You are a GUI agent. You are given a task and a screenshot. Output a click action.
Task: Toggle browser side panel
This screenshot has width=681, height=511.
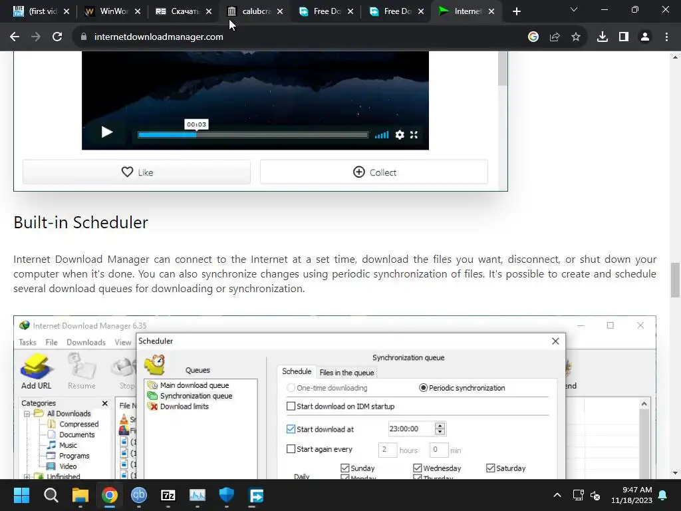(624, 37)
